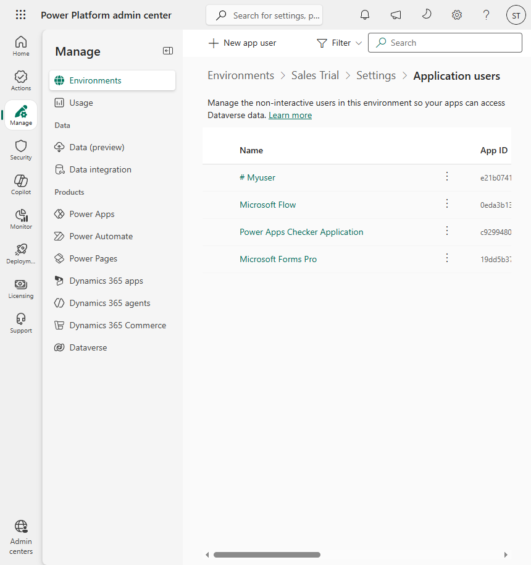Open the megaphone announcements icon
The width and height of the screenshot is (531, 565).
click(396, 15)
